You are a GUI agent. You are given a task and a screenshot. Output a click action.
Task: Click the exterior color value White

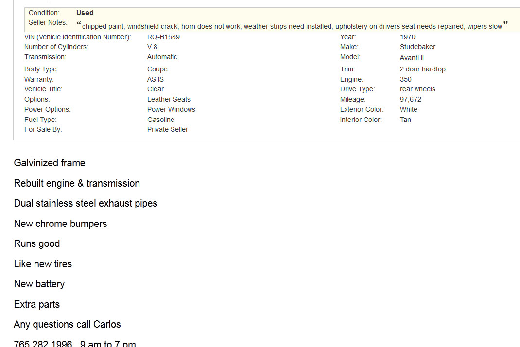point(409,109)
